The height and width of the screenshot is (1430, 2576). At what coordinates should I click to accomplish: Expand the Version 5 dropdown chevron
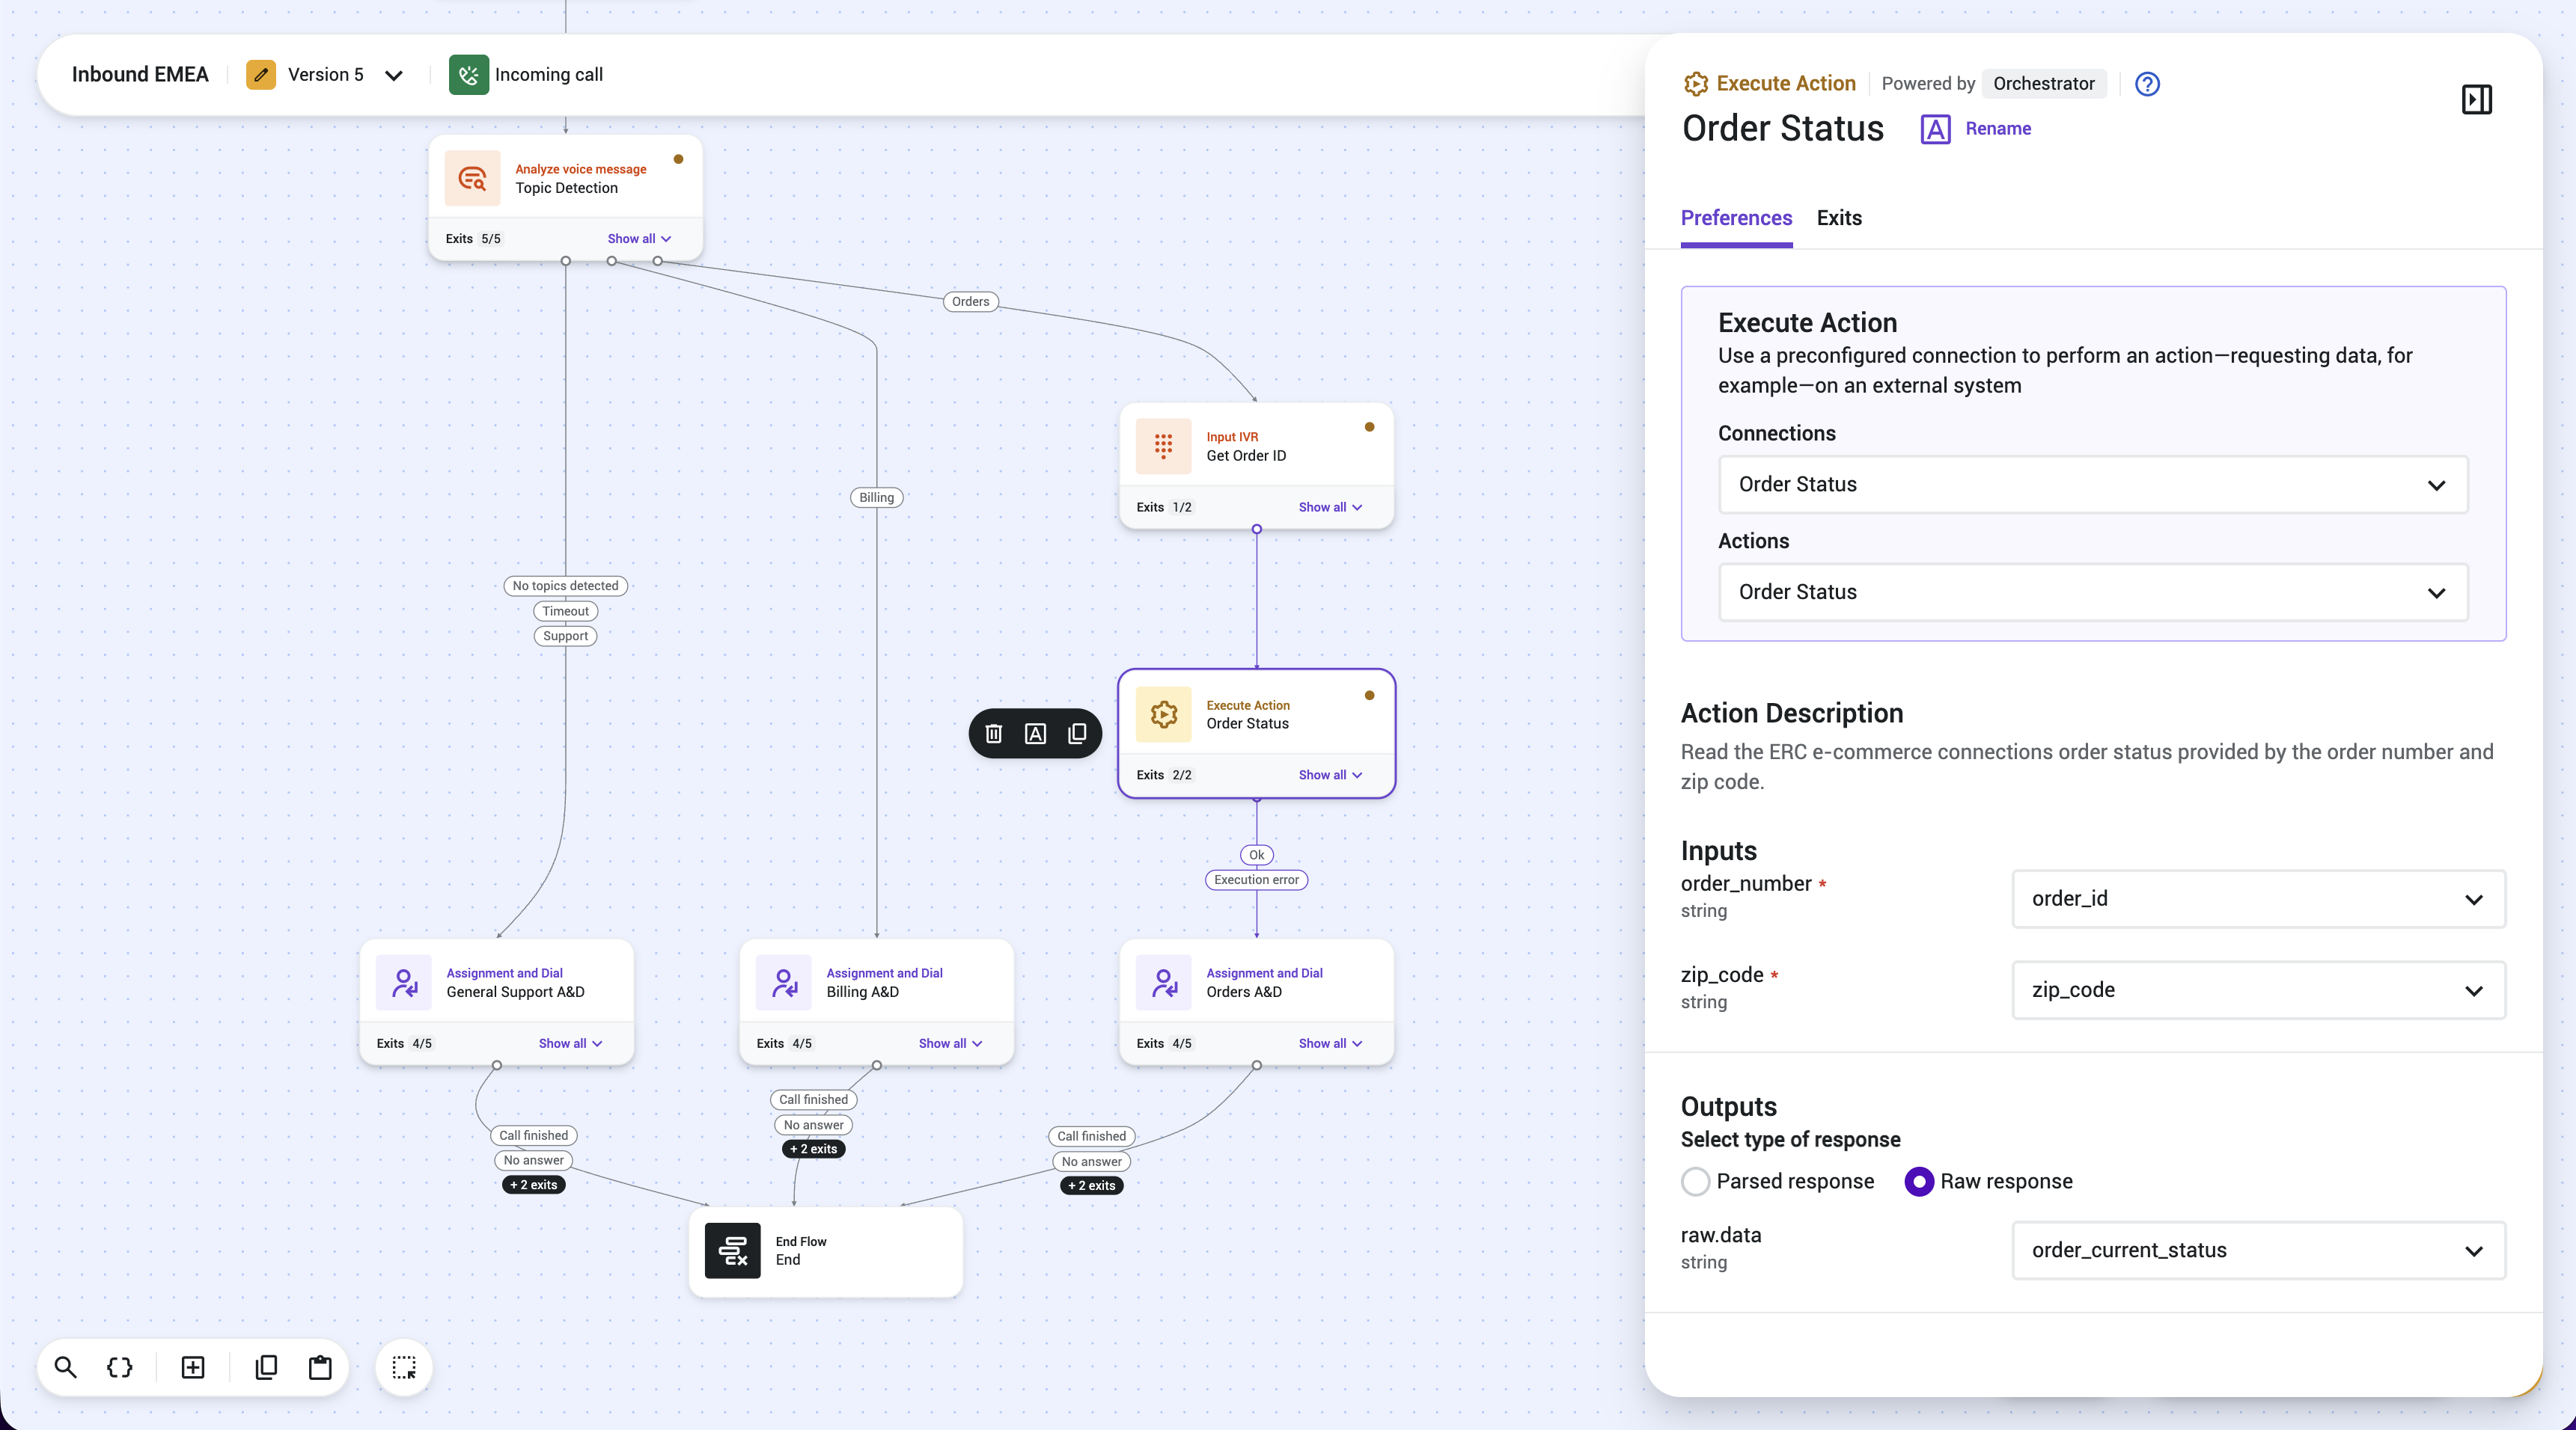pyautogui.click(x=394, y=75)
